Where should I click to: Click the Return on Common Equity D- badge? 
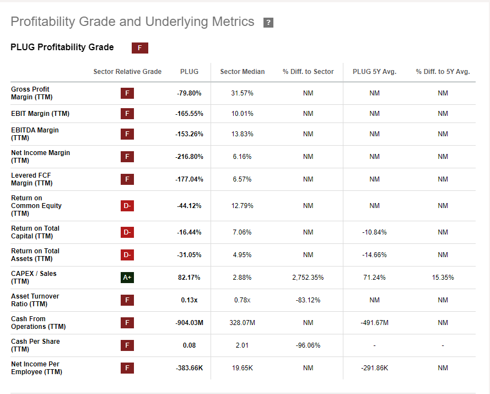click(127, 206)
